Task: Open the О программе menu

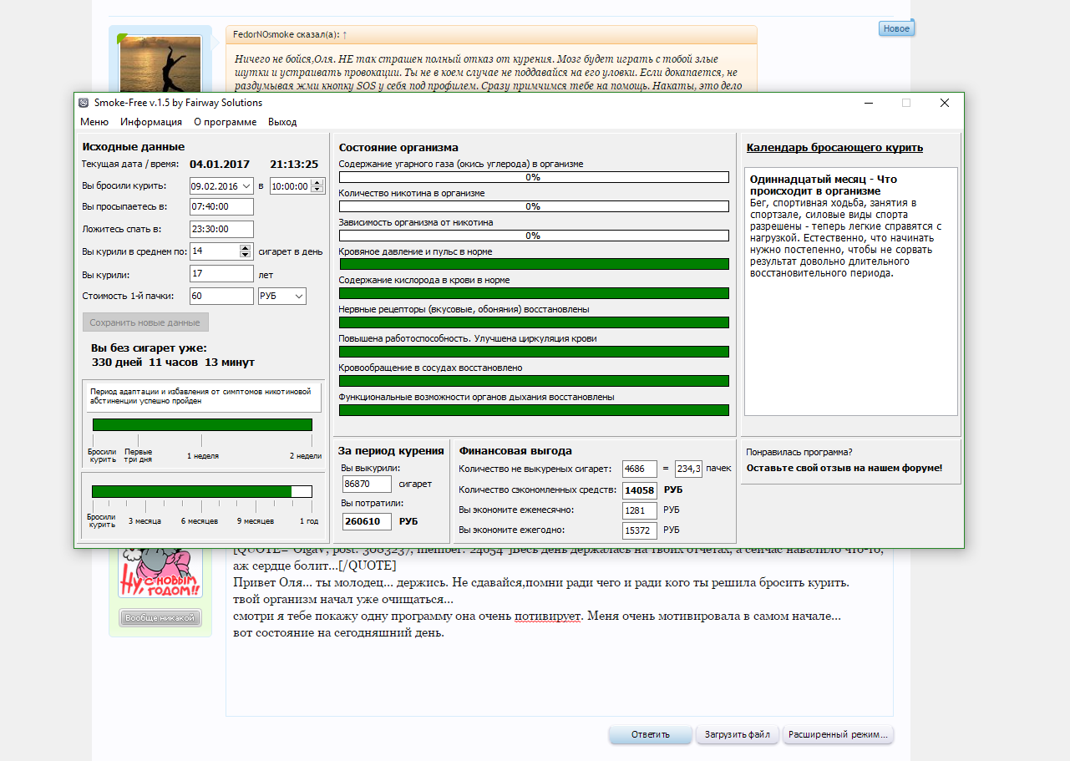Action: [226, 122]
